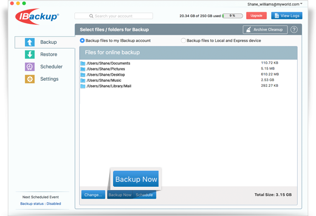
Task: Open help via question mark icon
Action: [294, 30]
